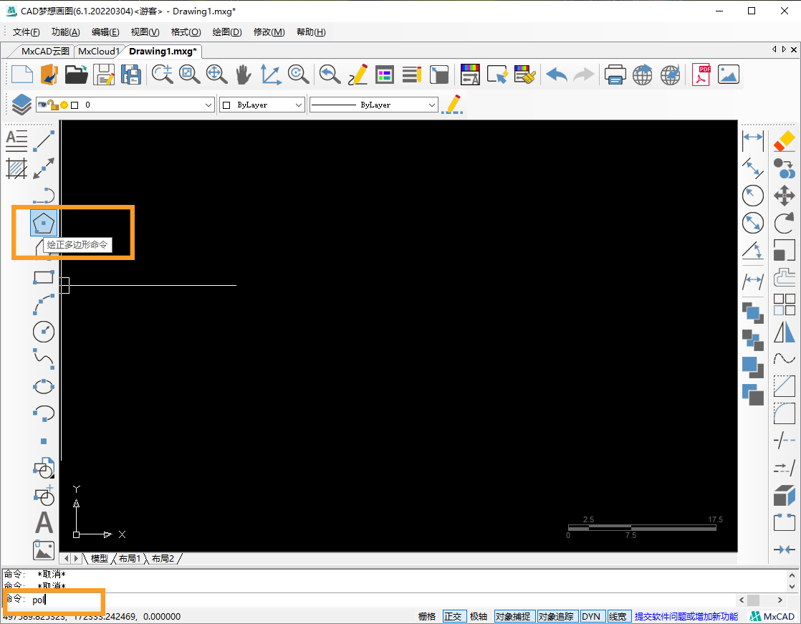Open the 帮助(H) menu
The width and height of the screenshot is (801, 624).
click(x=311, y=32)
